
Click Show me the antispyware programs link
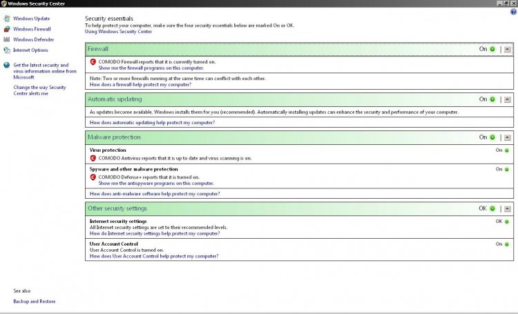pyautogui.click(x=156, y=184)
